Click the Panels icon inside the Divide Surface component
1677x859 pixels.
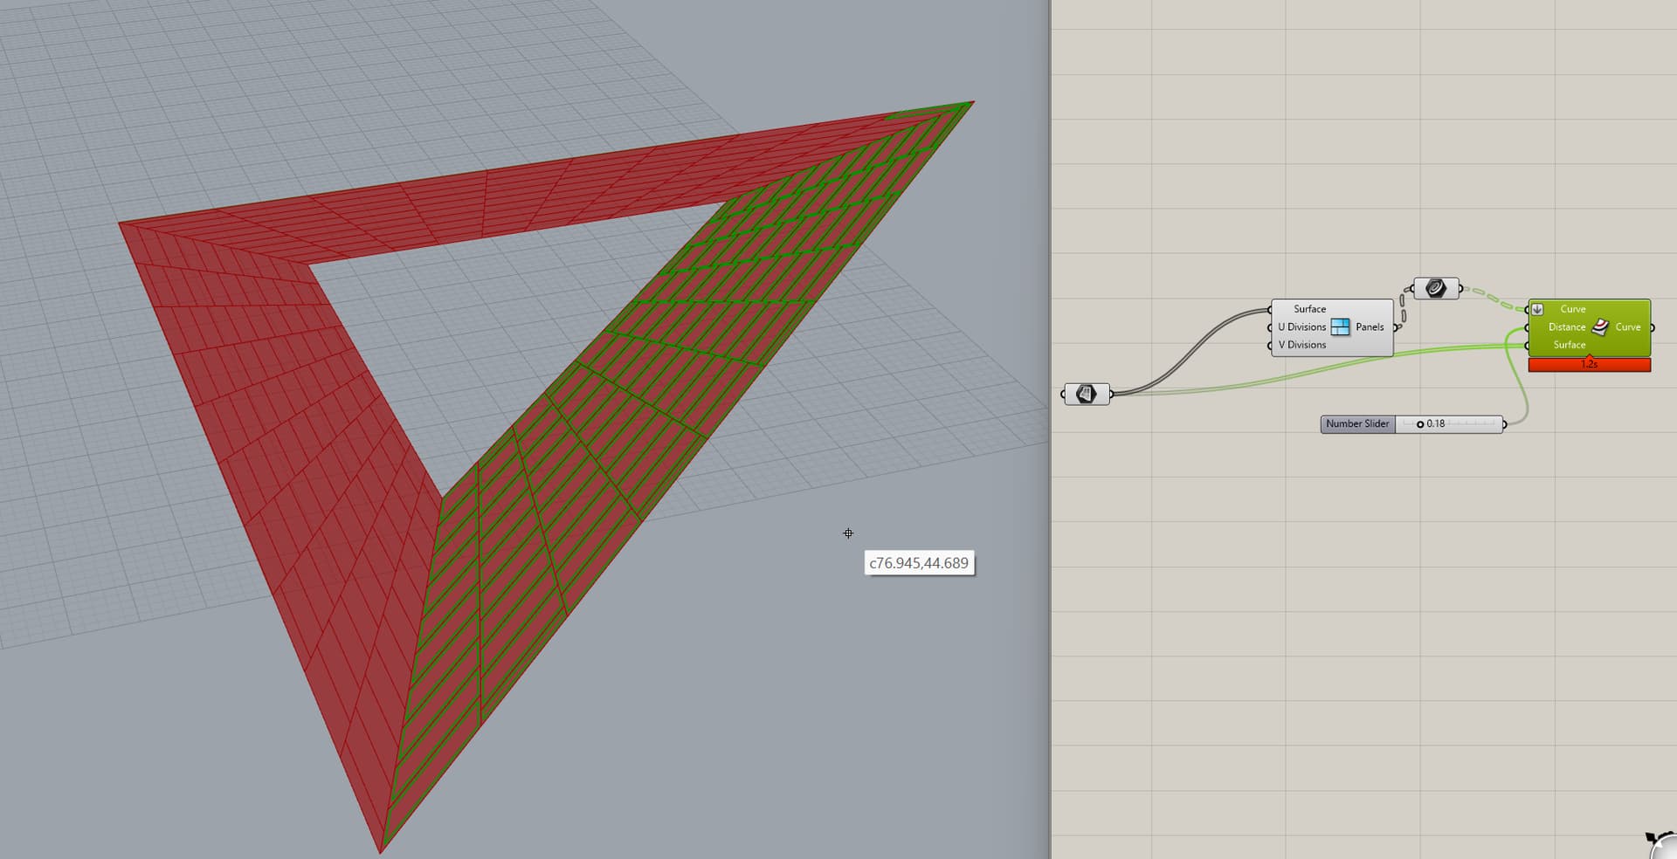pyautogui.click(x=1342, y=326)
